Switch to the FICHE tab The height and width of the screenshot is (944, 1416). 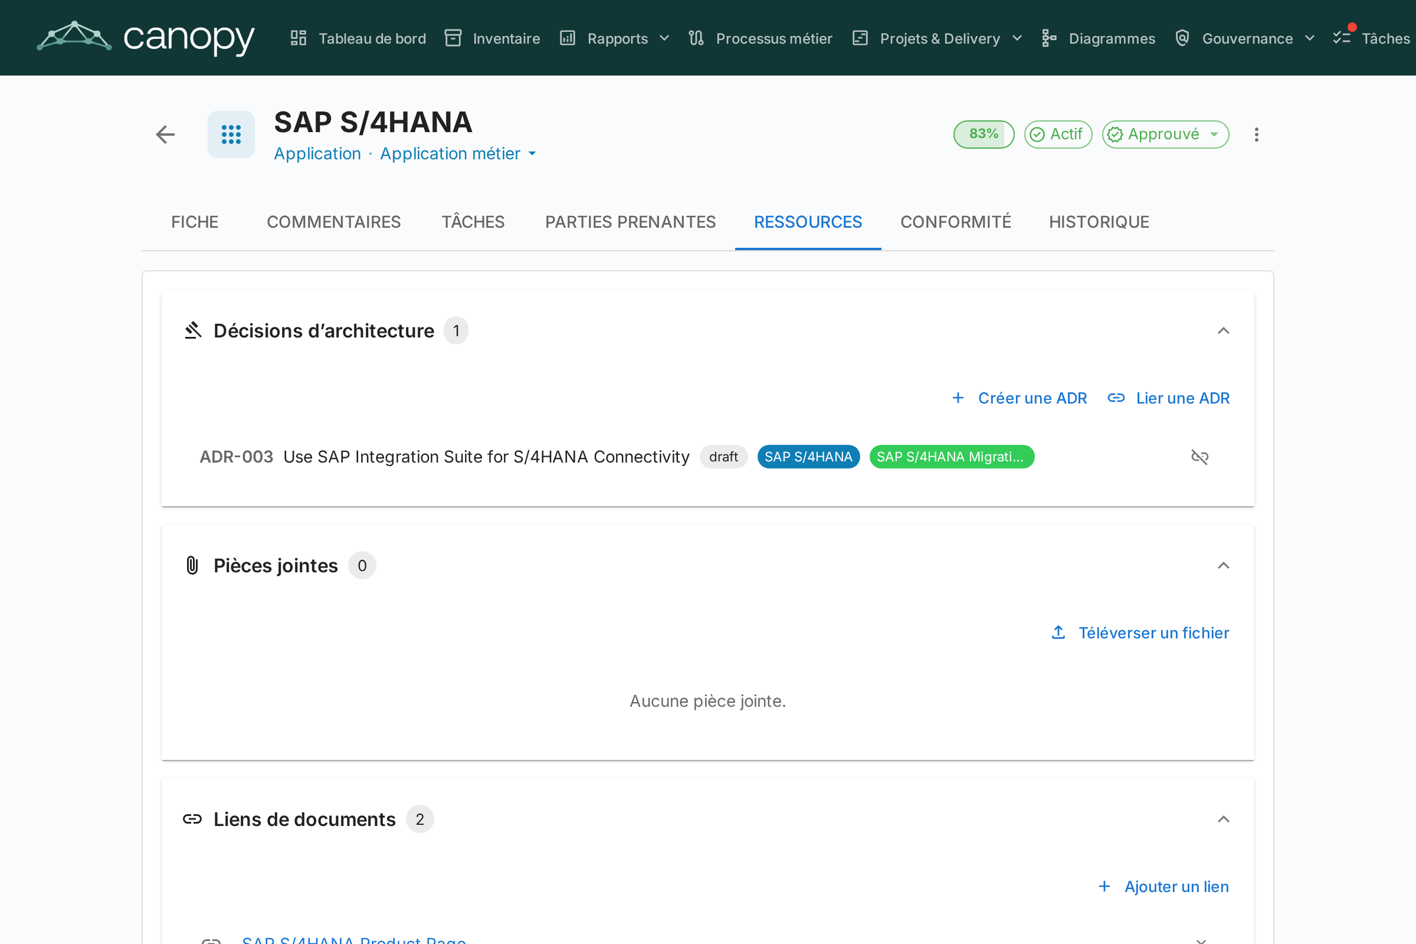pos(195,222)
